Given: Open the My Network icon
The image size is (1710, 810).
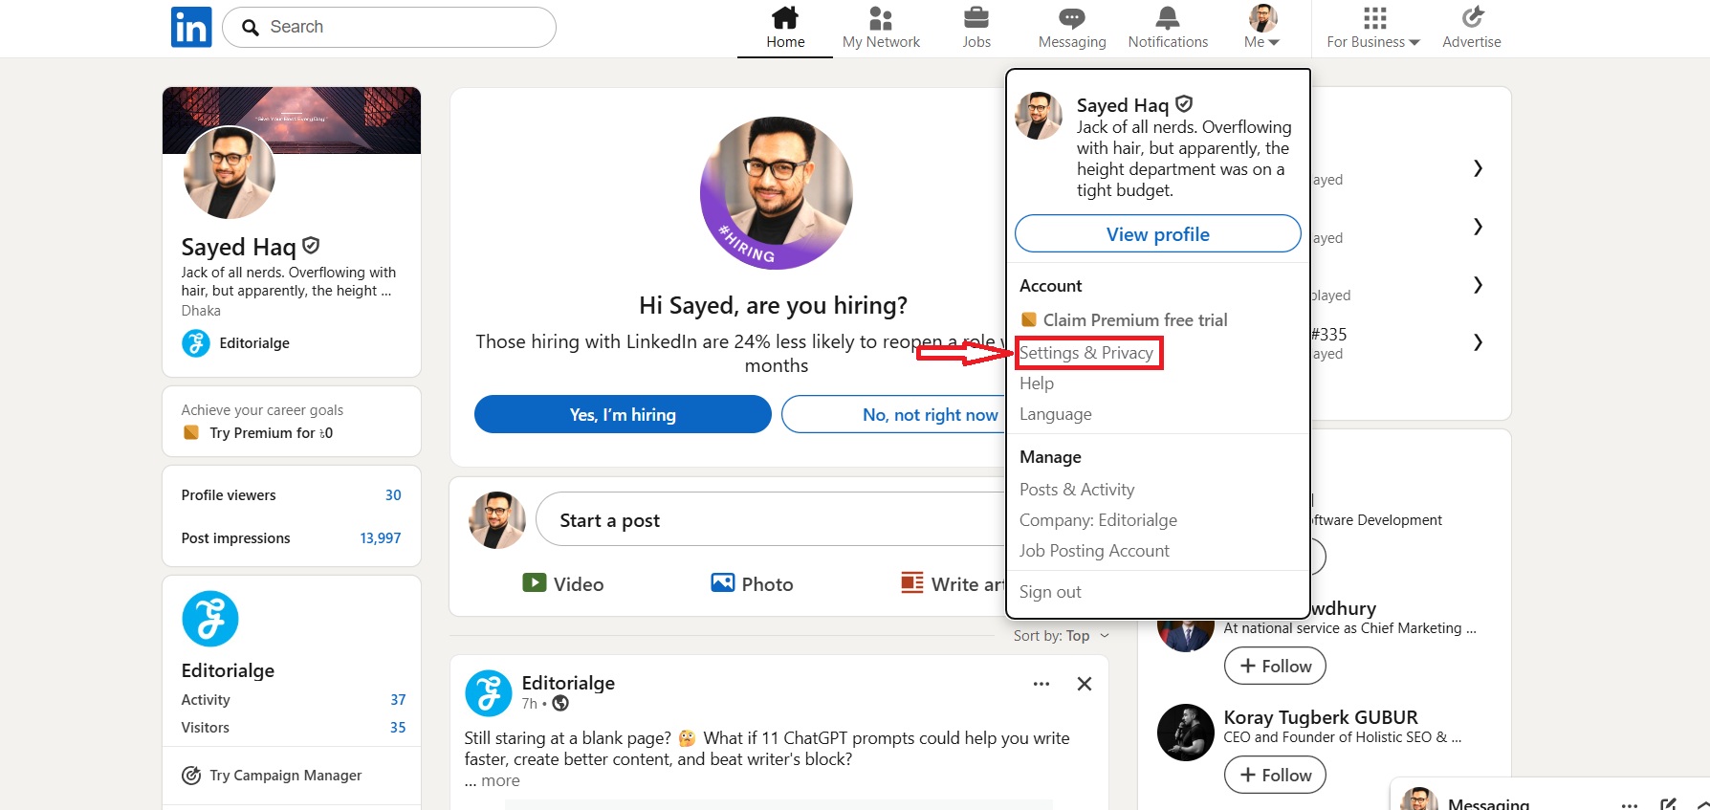Looking at the screenshot, I should pos(881,18).
